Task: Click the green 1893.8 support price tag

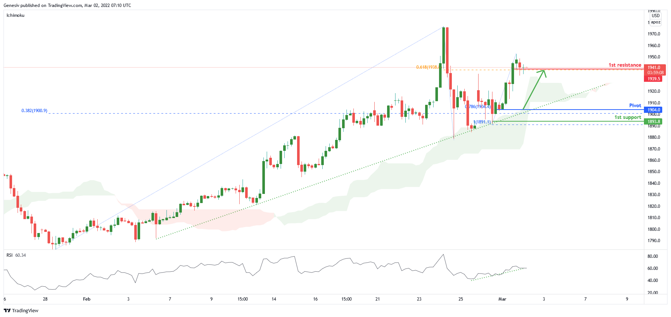Action: 653,122
